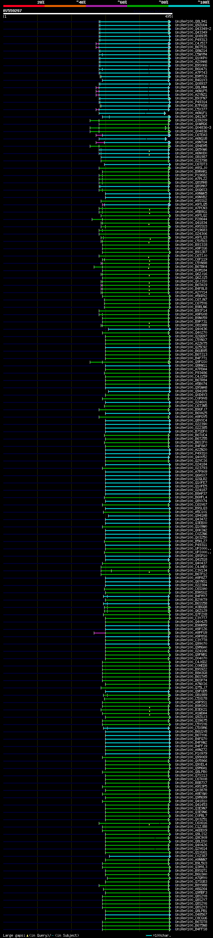This screenshot has width=213, height=938.
Task: Open hit UniRef100_Q43349-2
Action: pyautogui.click(x=193, y=29)
